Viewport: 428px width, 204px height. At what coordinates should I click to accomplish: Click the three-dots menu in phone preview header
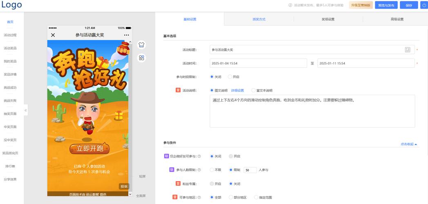(x=126, y=35)
